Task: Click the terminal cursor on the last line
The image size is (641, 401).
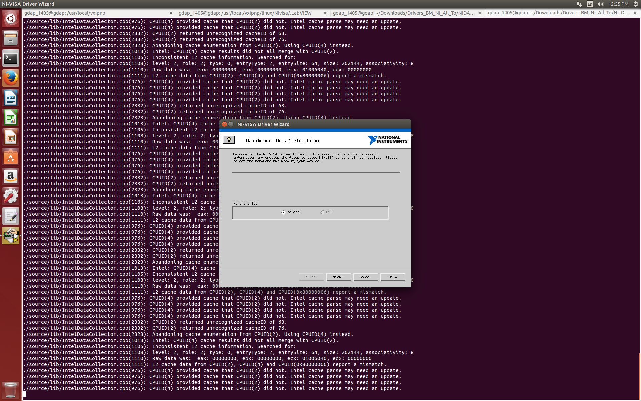Action: tap(24, 394)
